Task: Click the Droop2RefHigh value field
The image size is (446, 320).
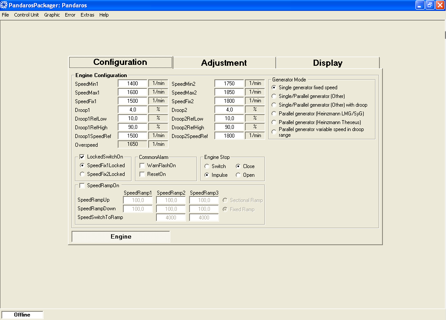Action: 229,127
